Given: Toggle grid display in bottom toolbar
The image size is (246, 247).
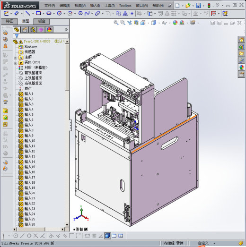Looking at the screenshot, I should pyautogui.click(x=94, y=236).
